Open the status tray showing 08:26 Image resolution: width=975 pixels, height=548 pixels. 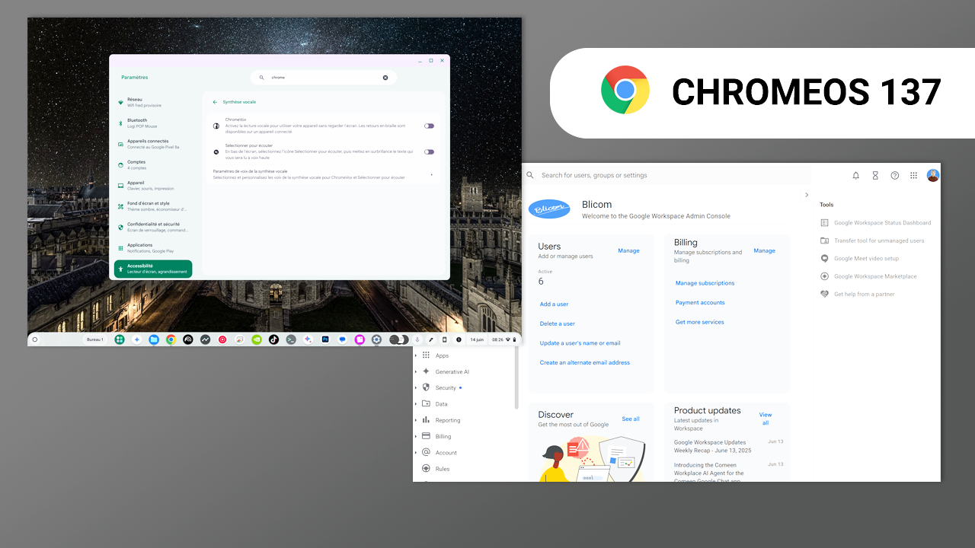[x=504, y=339]
